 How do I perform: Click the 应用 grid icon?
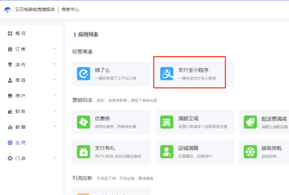coord(10,142)
